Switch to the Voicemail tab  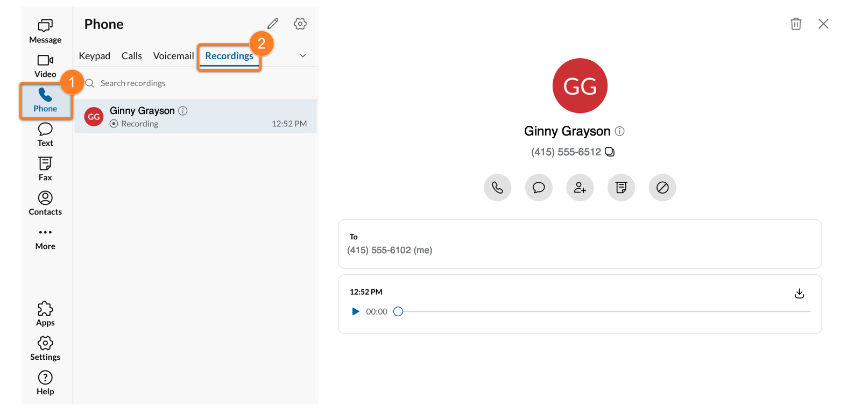[x=173, y=56]
